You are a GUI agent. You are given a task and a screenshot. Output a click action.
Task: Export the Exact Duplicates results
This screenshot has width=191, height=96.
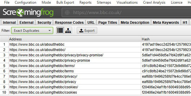click(87, 30)
